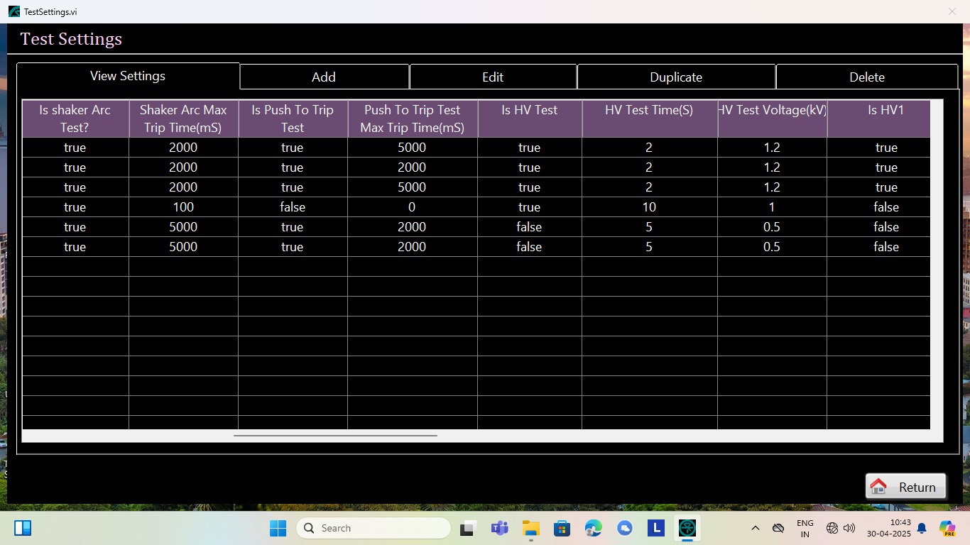This screenshot has width=970, height=545.
Task: Open the Copilot icon in system tray
Action: point(947,528)
